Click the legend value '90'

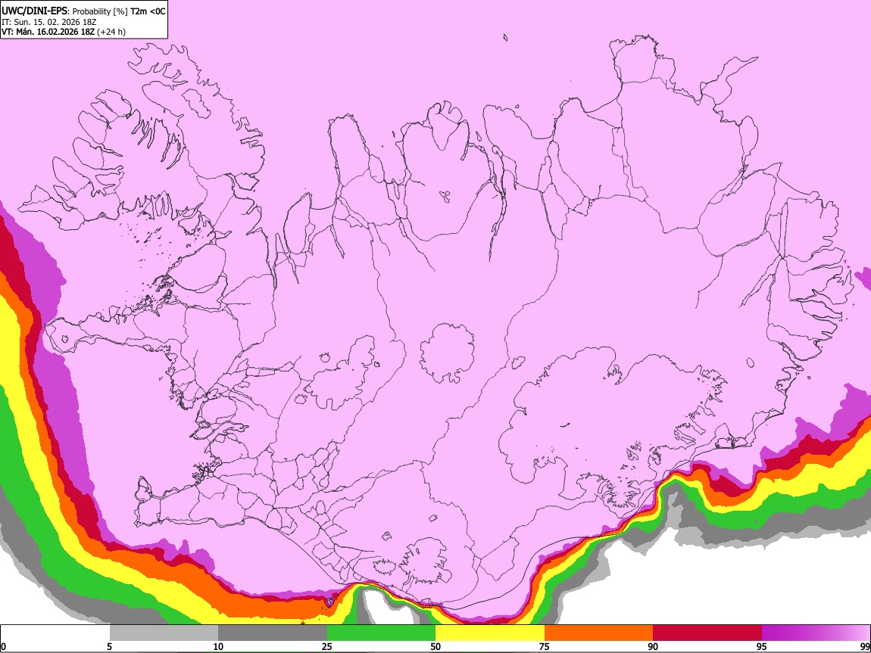click(x=653, y=646)
